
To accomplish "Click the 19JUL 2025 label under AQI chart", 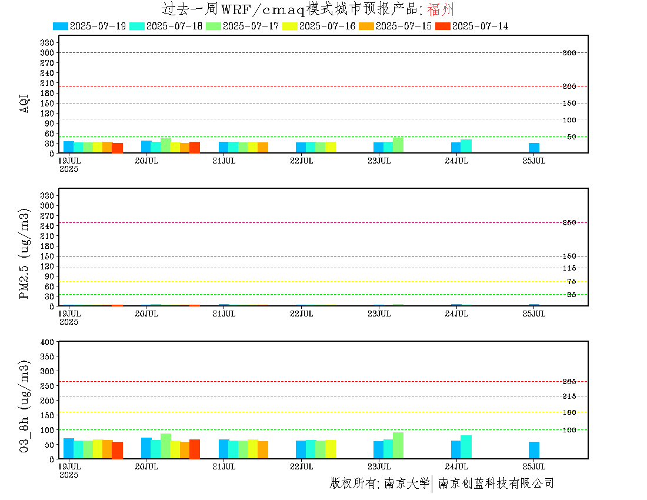I will pos(69,165).
